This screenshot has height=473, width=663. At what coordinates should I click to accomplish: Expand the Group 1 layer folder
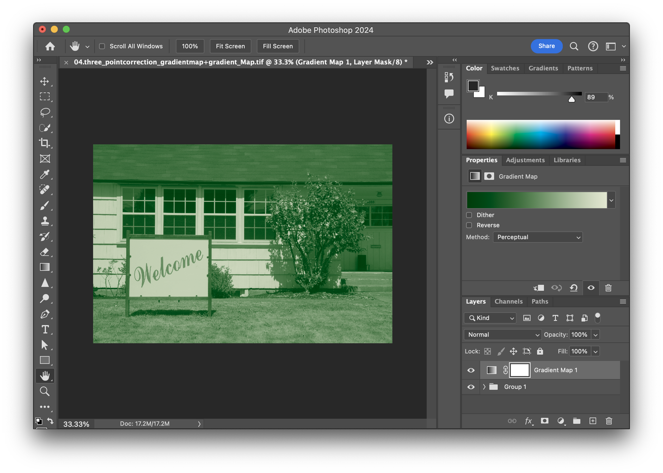484,387
